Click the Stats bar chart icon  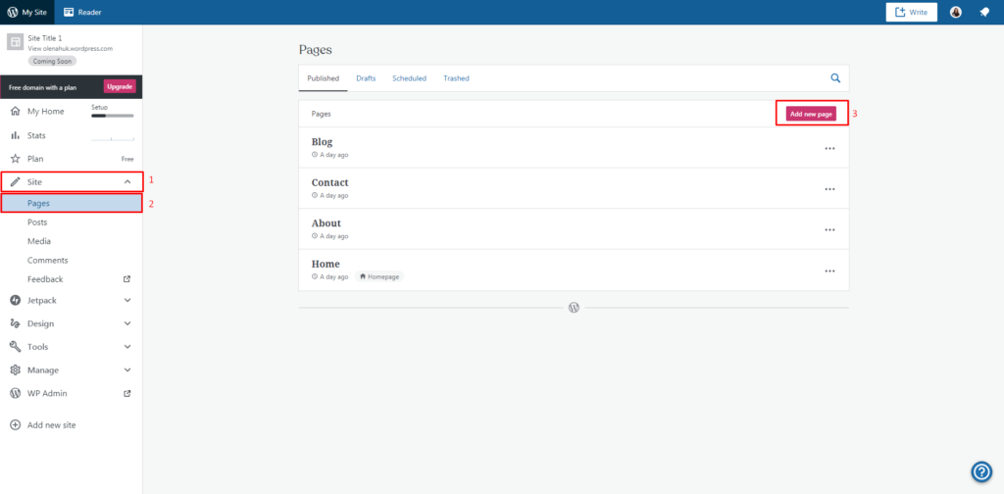[x=16, y=135]
